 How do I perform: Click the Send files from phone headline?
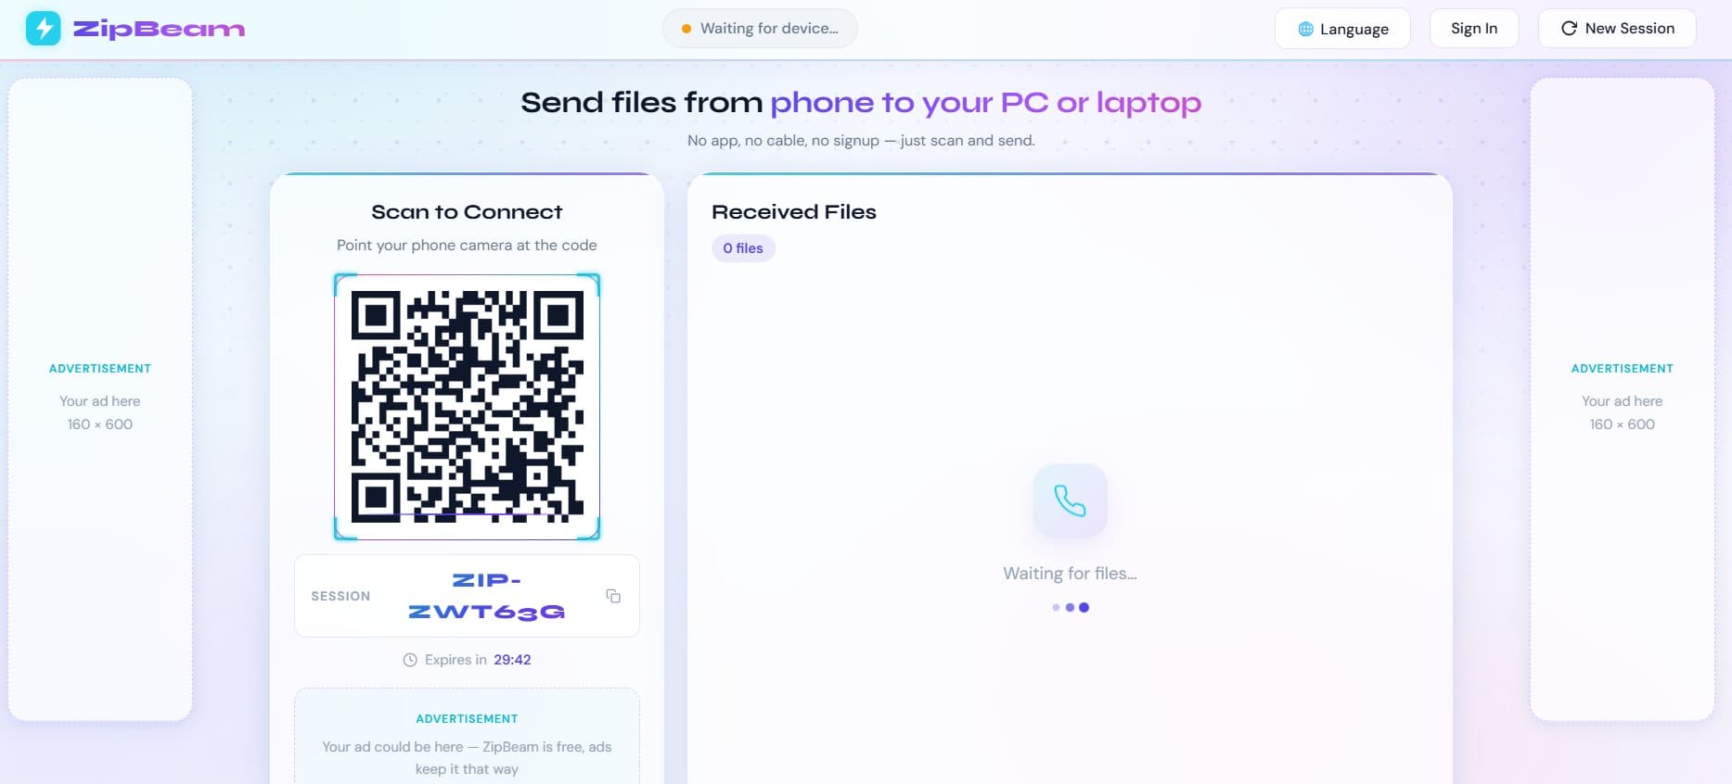click(x=861, y=103)
